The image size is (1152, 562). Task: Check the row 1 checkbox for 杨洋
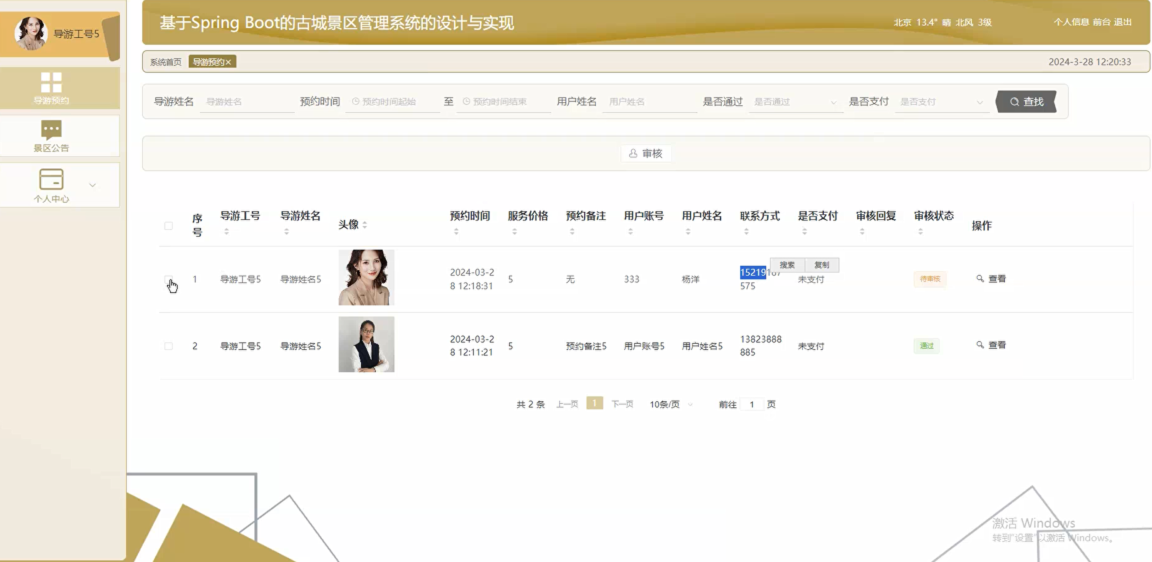168,279
